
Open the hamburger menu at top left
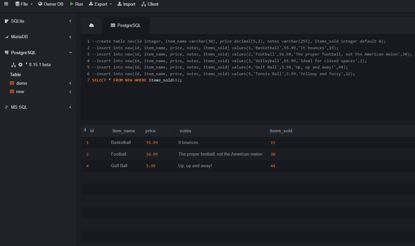(x=6, y=4)
